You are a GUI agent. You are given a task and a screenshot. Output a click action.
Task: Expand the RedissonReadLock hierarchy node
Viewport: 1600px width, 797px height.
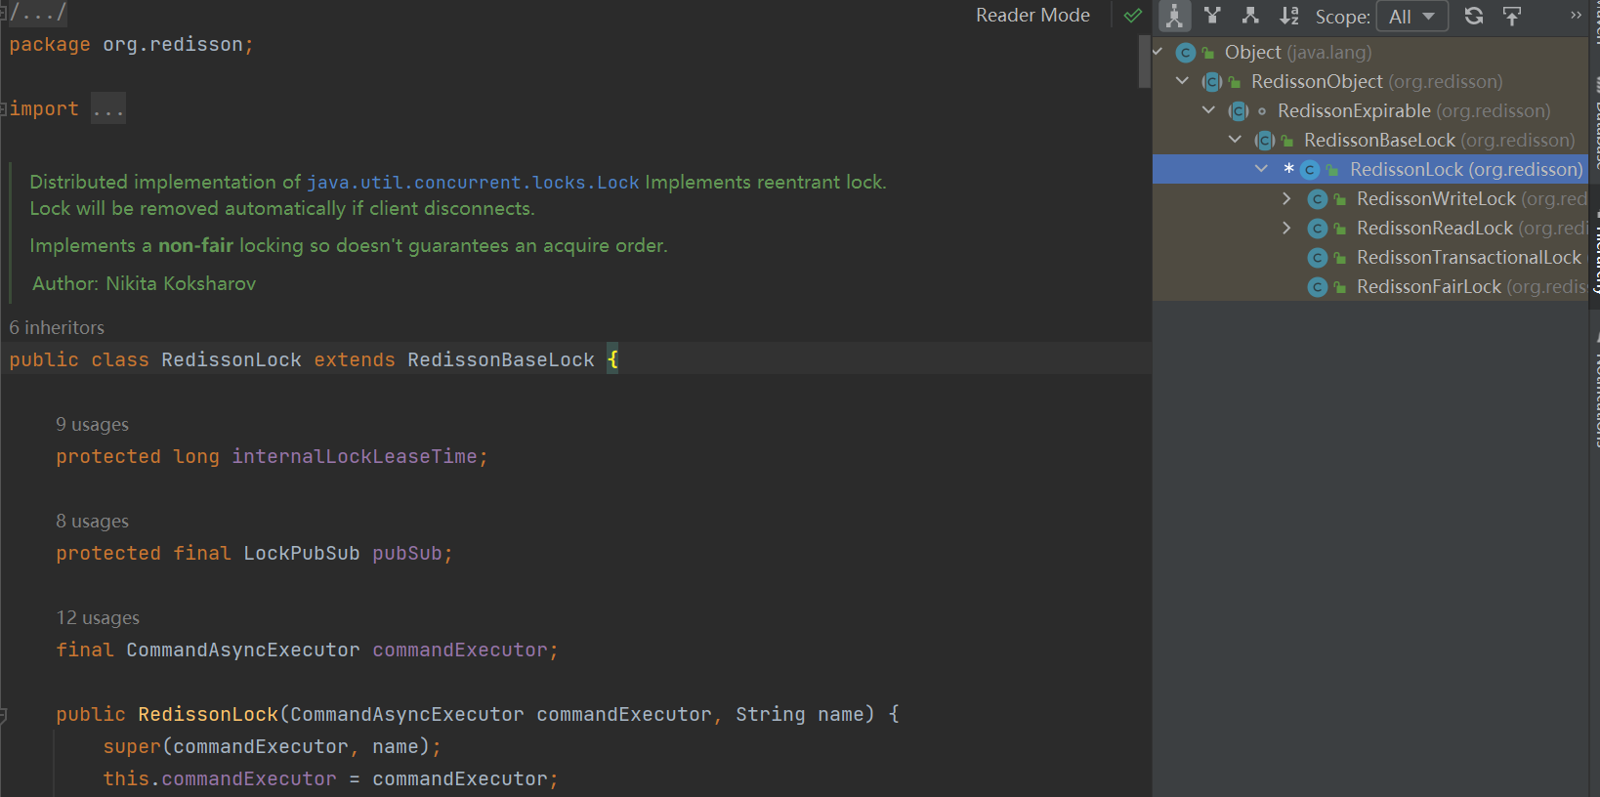click(x=1287, y=228)
